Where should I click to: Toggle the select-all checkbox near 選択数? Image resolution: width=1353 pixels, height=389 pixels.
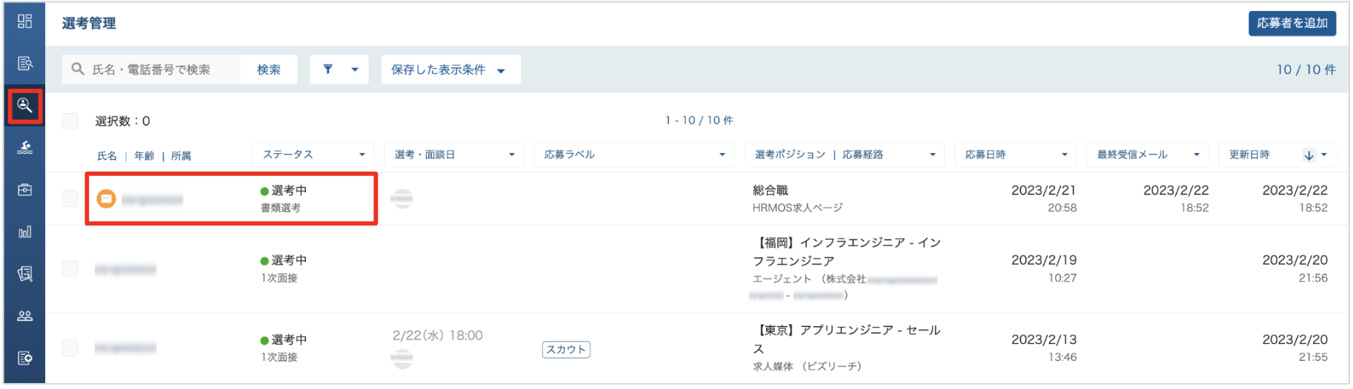pyautogui.click(x=70, y=121)
